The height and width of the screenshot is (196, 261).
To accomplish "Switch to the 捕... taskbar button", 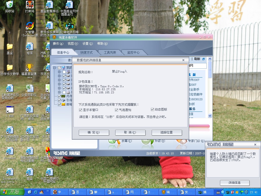I will 205,192.
